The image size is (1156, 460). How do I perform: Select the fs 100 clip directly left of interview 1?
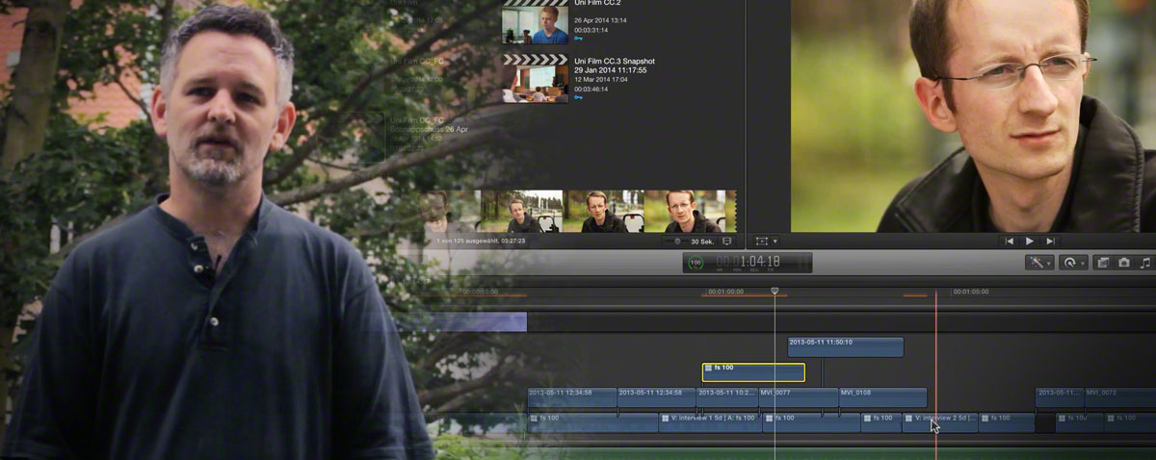(592, 422)
